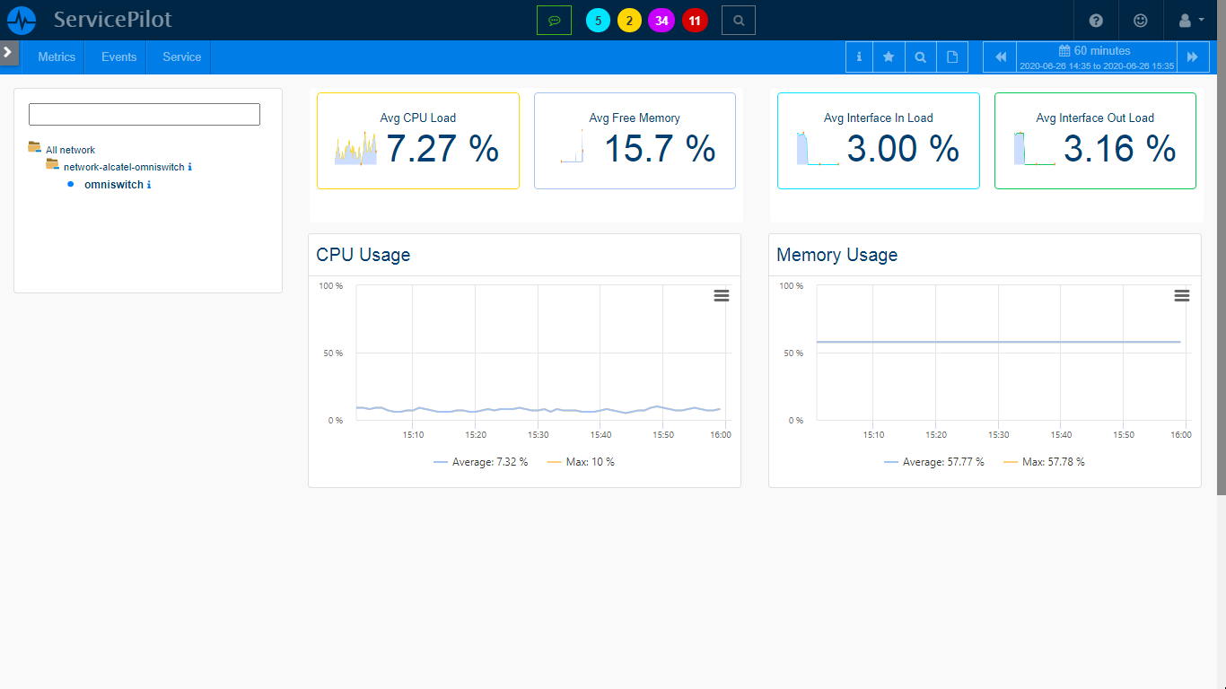
Task: Open the help question mark icon
Action: [1096, 20]
